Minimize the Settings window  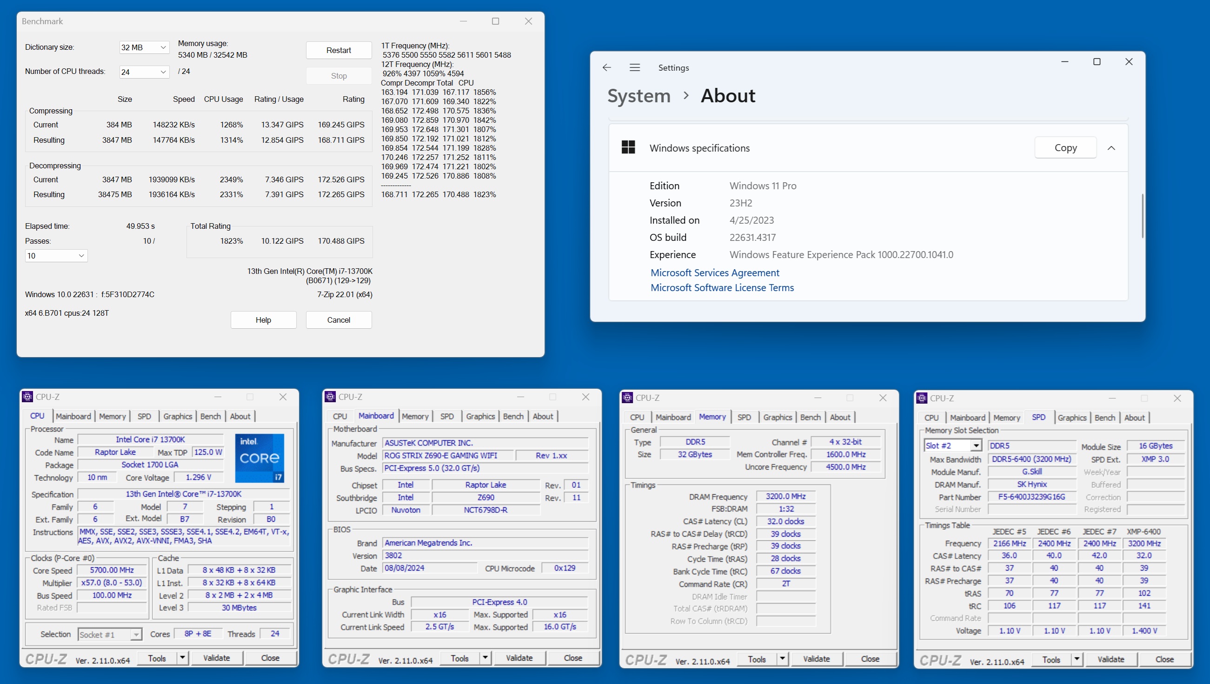point(1065,61)
